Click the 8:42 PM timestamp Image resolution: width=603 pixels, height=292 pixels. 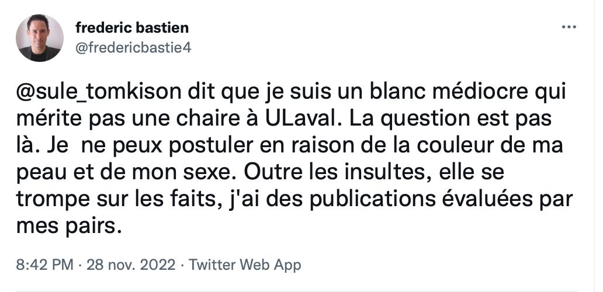pyautogui.click(x=44, y=265)
